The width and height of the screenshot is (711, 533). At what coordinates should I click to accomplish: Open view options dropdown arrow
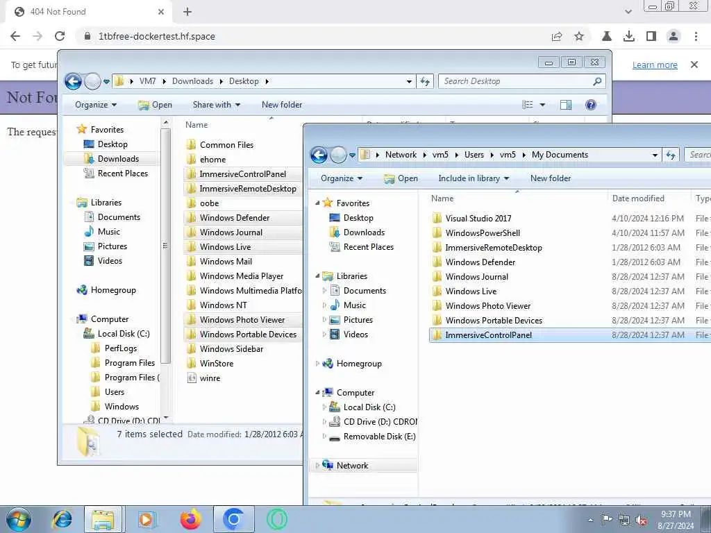[x=542, y=105]
